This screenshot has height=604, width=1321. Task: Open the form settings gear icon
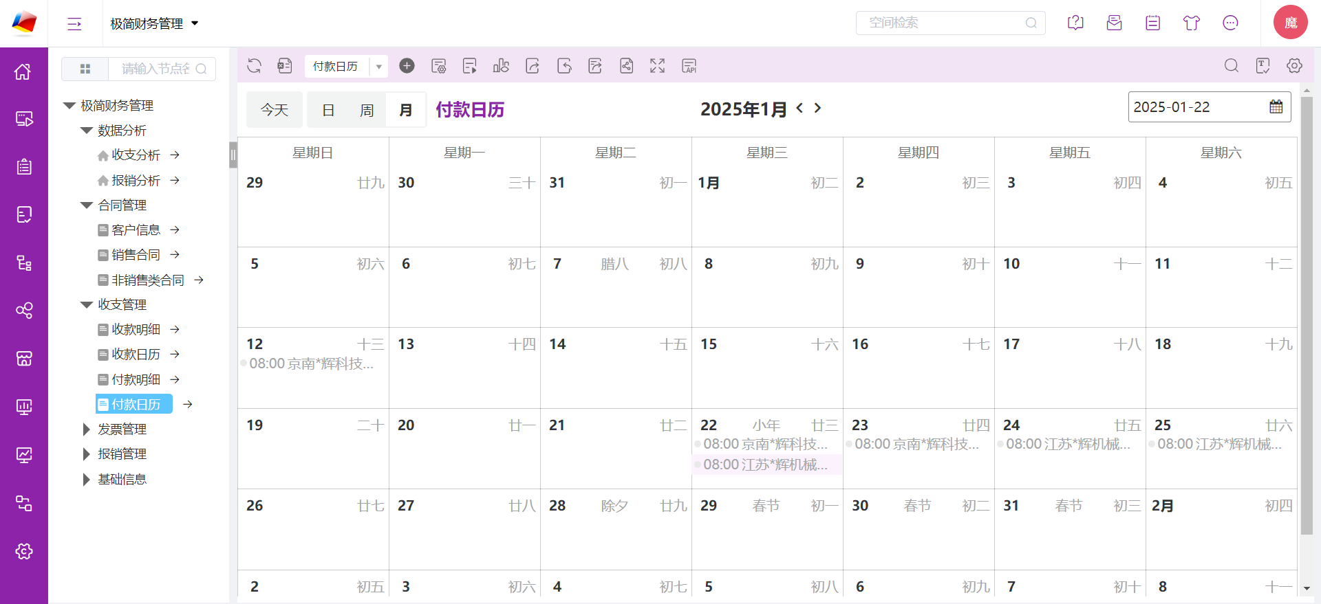[x=439, y=66]
